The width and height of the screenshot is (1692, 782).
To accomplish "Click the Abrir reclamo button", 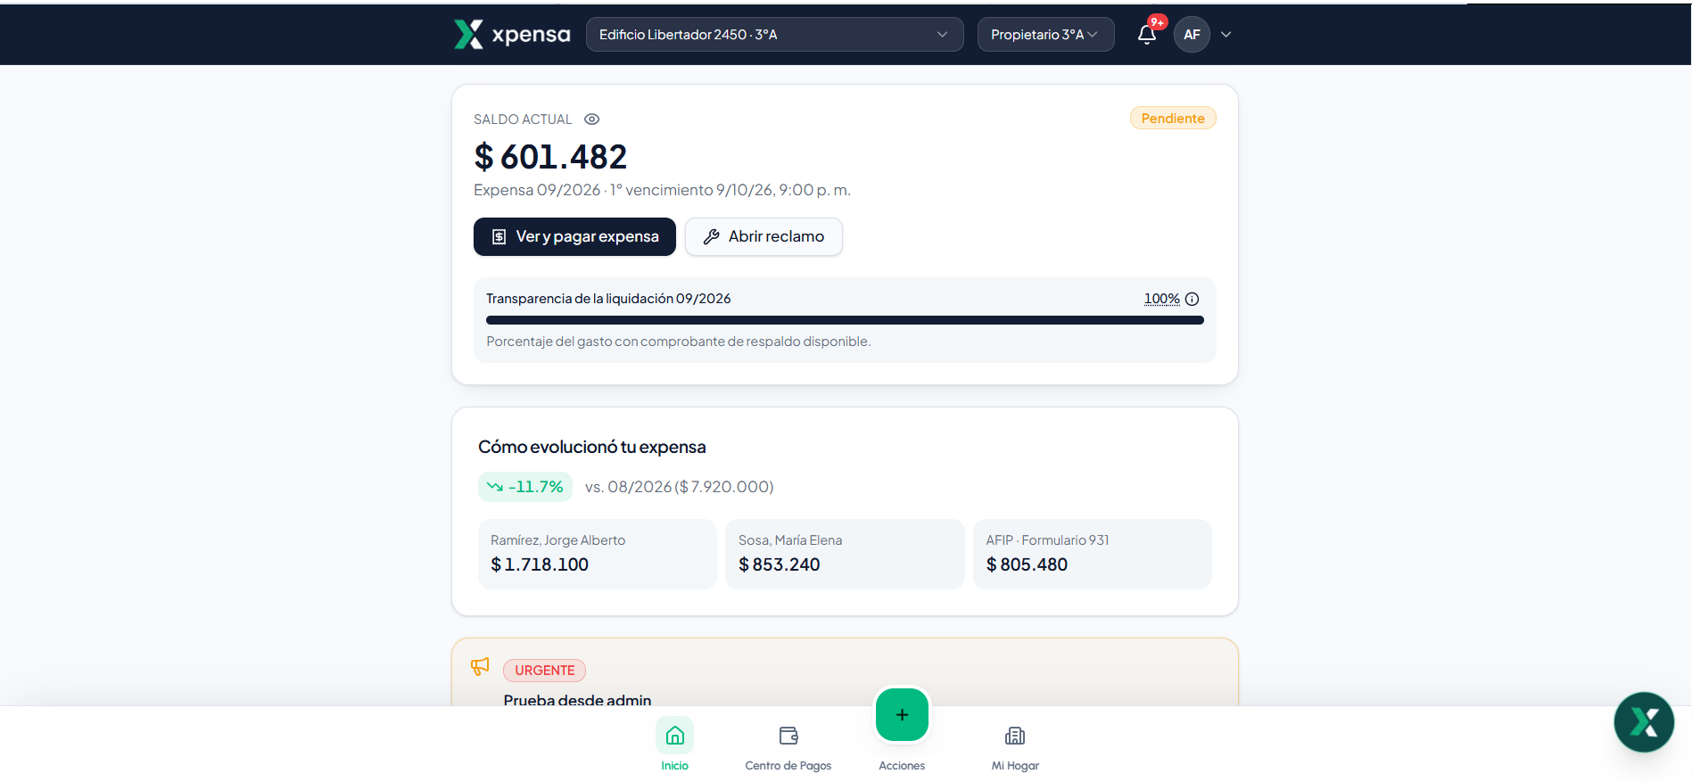I will click(763, 237).
